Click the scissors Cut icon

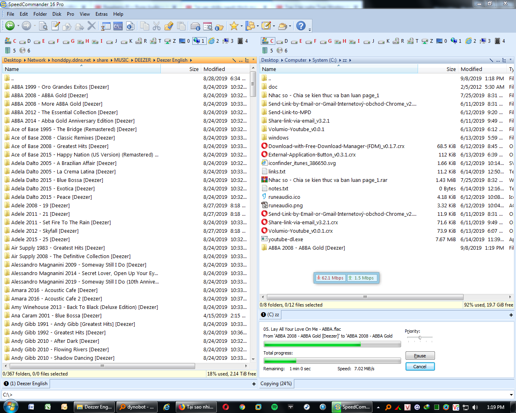click(x=156, y=26)
